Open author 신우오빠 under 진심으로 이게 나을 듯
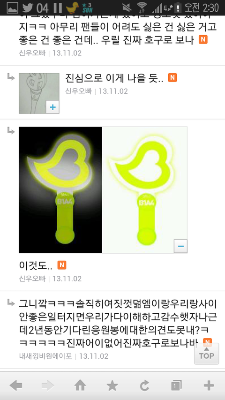The height and width of the screenshot is (400, 225). point(79,91)
